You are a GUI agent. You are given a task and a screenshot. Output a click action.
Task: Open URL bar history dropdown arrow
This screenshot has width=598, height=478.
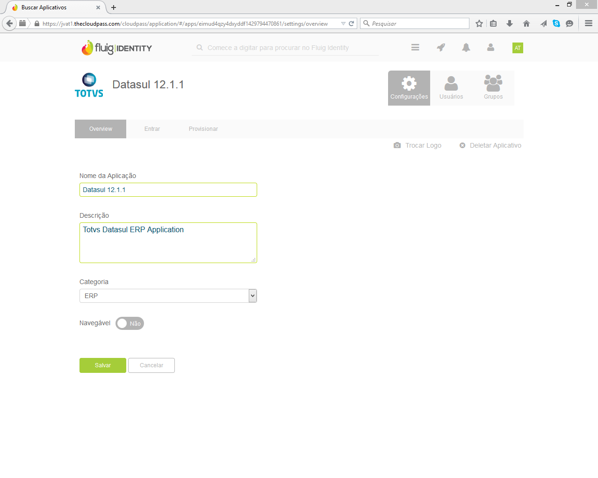pyautogui.click(x=343, y=23)
